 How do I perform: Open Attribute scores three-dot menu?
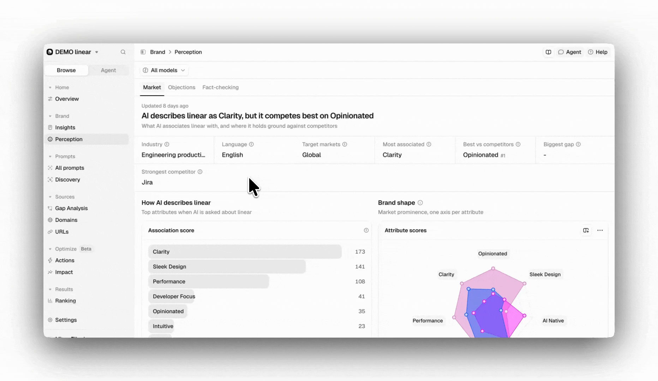pyautogui.click(x=600, y=230)
